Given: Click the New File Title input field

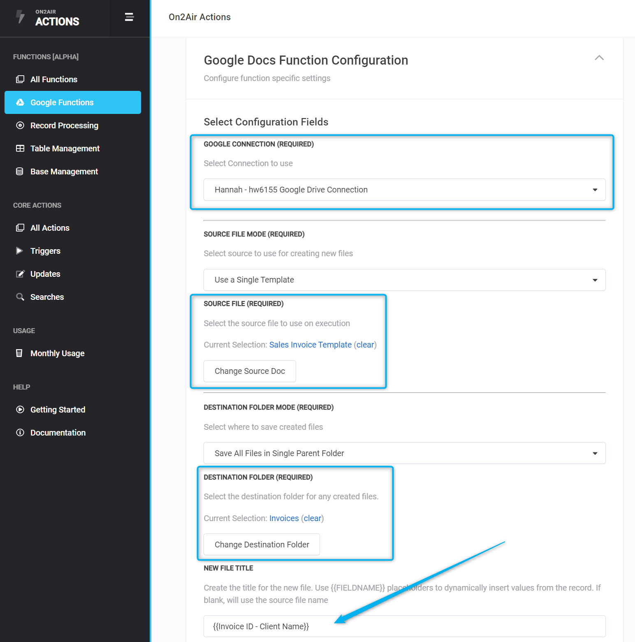Looking at the screenshot, I should (404, 626).
